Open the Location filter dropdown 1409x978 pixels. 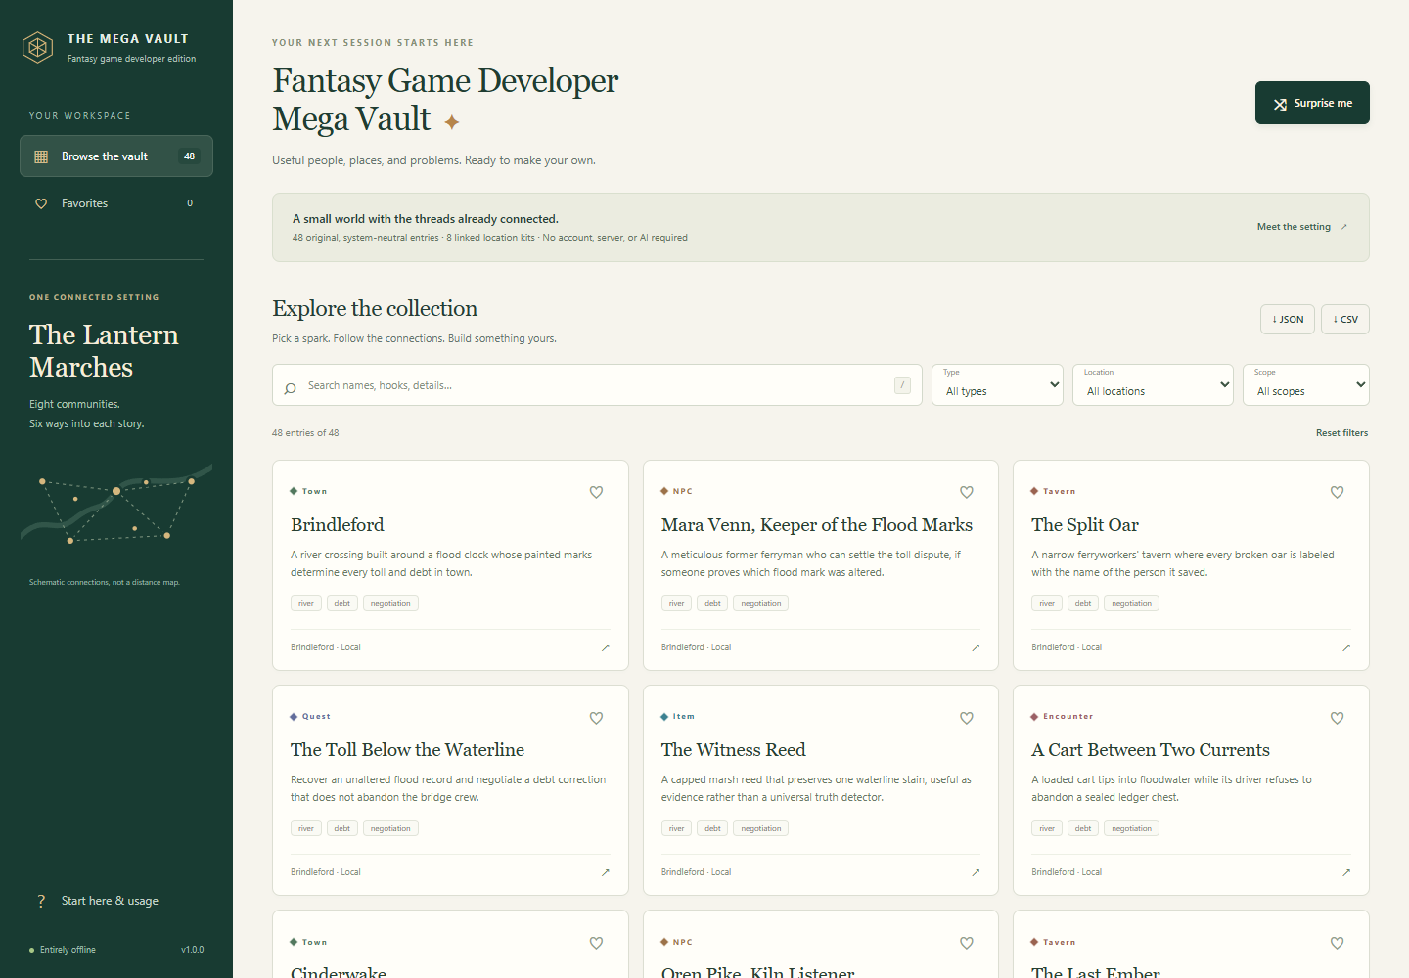tap(1153, 385)
